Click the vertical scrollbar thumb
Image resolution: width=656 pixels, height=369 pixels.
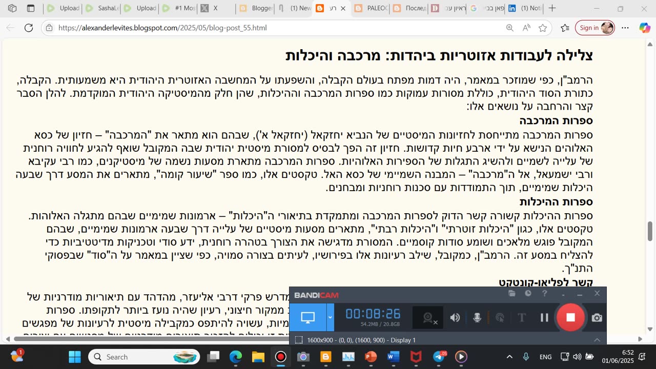[650, 231]
